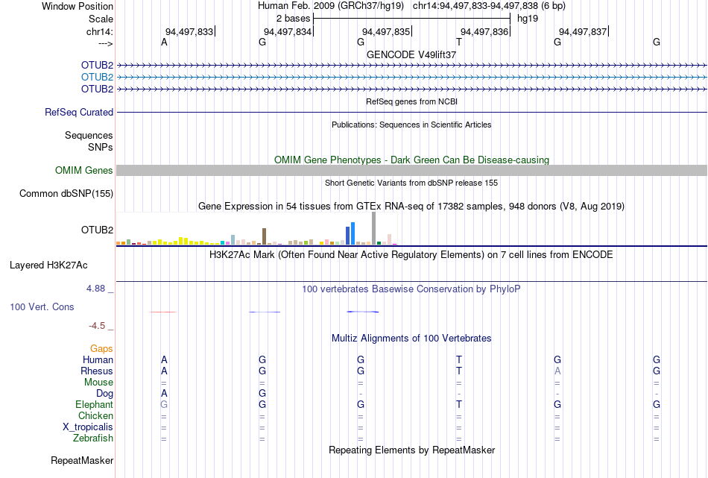708x478 pixels.
Task: Click the Zebrafish alignment row label
Action: click(93, 438)
